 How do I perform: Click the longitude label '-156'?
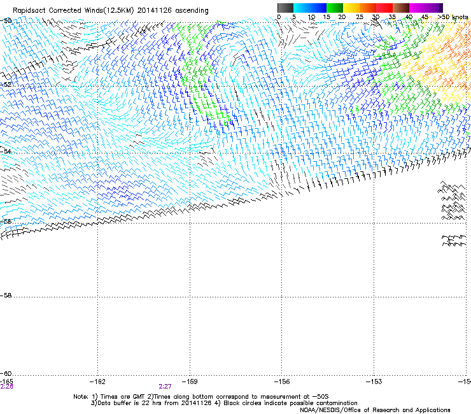tap(282, 382)
